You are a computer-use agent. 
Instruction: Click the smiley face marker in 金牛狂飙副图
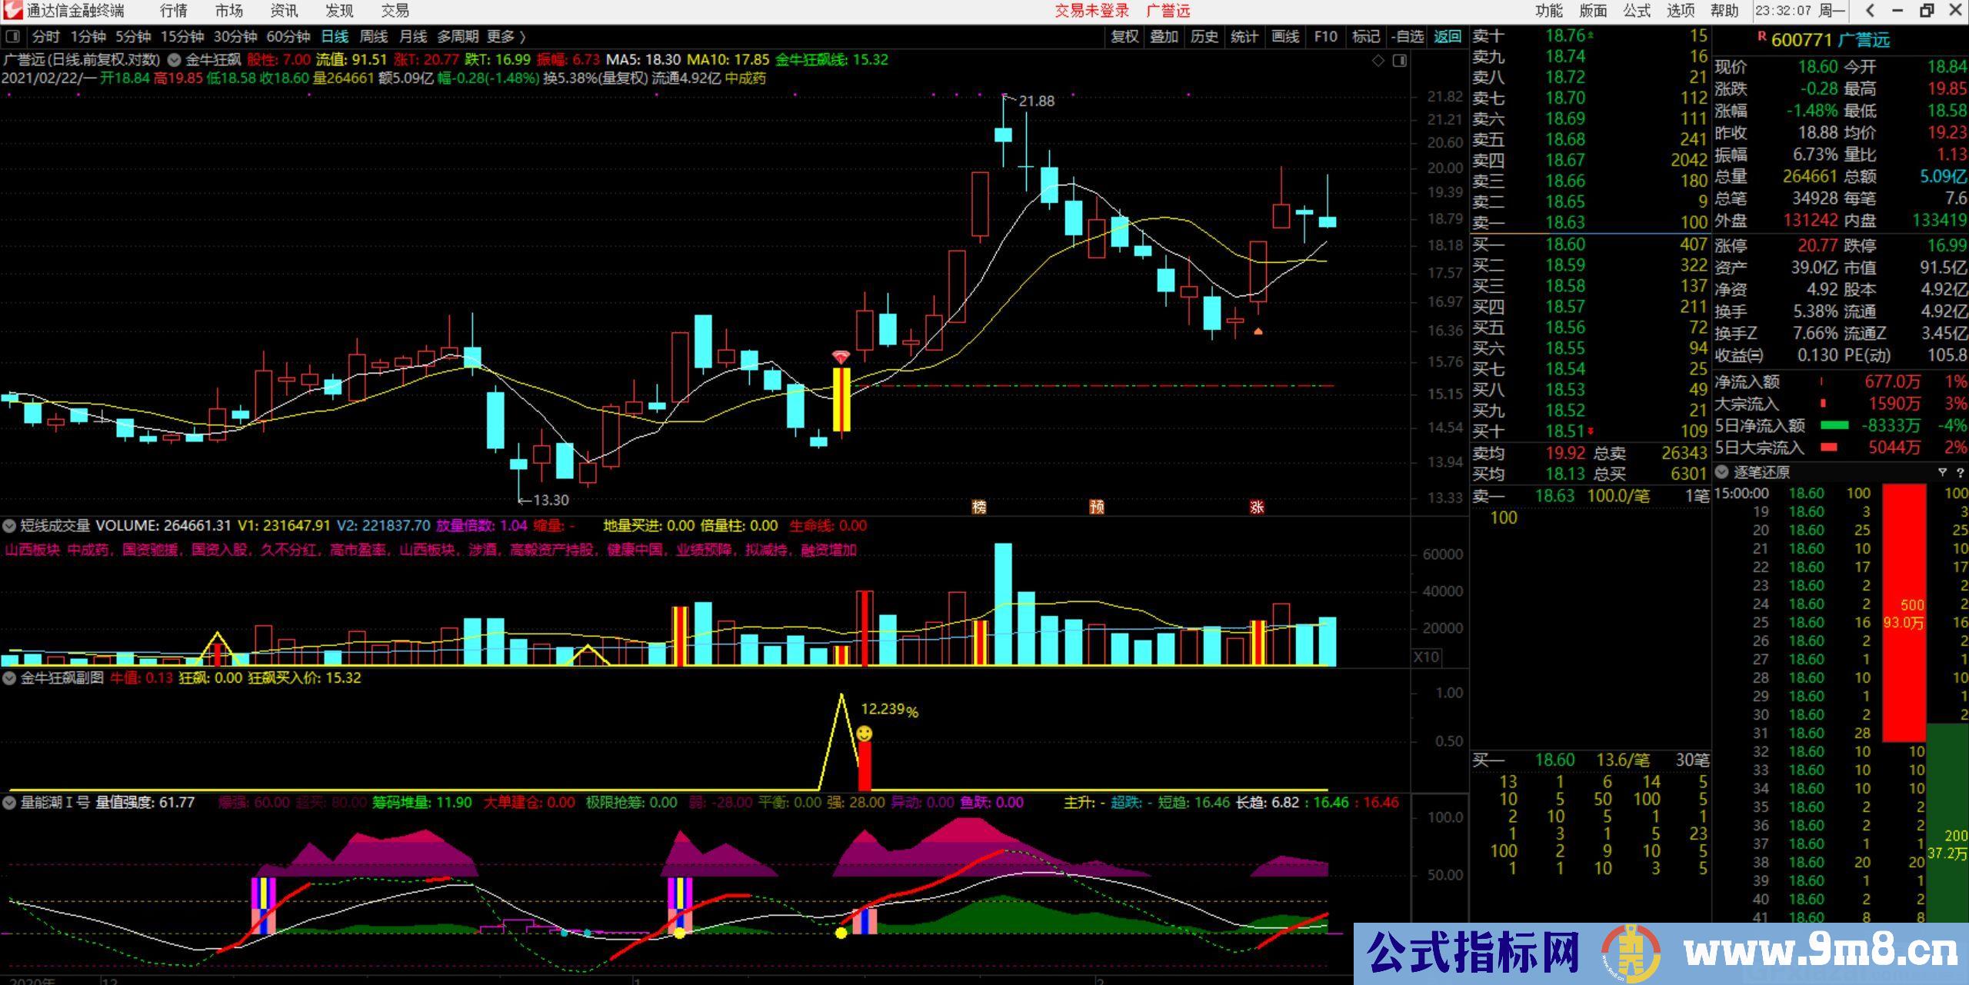point(865,734)
